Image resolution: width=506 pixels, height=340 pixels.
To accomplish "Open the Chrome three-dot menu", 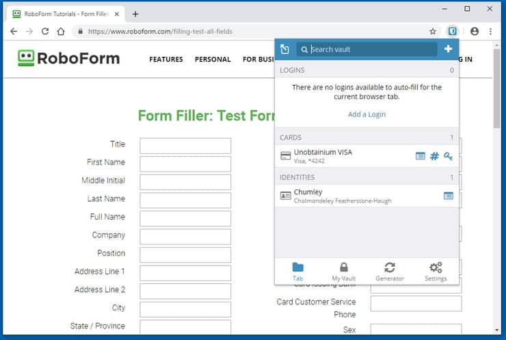I will pyautogui.click(x=490, y=31).
